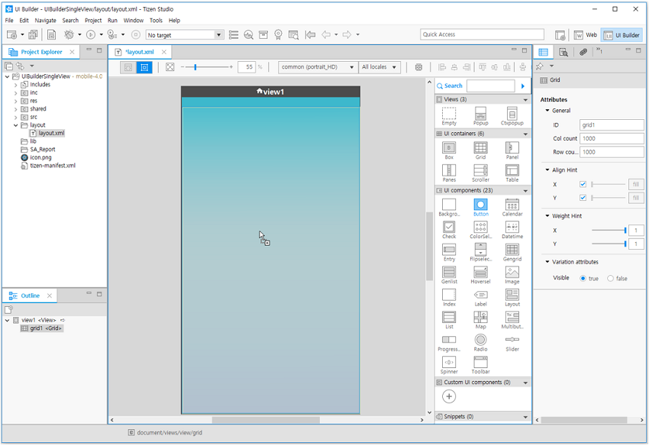Select the Toolbar component icon
649x446 pixels.
click(480, 362)
